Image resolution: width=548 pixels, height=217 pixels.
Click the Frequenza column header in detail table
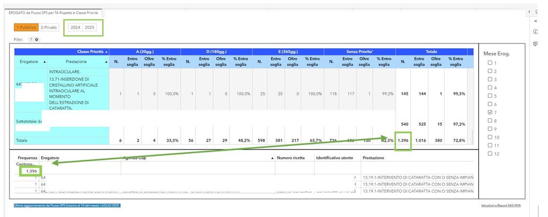(27, 158)
